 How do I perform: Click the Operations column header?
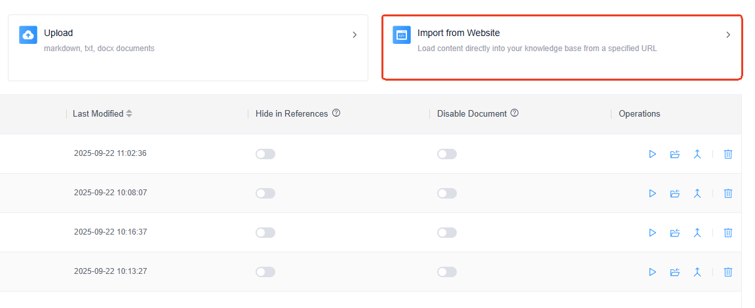[639, 113]
